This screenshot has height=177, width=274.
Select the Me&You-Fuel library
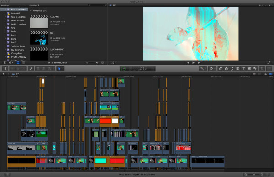17,20
